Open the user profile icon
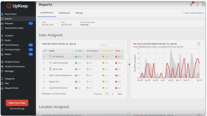Image resolution: width=207 pixels, height=116 pixels. coord(203,4)
